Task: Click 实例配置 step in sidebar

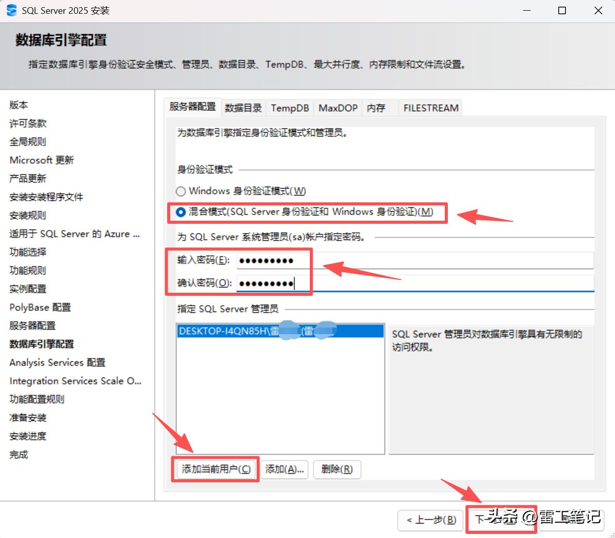Action: point(28,289)
